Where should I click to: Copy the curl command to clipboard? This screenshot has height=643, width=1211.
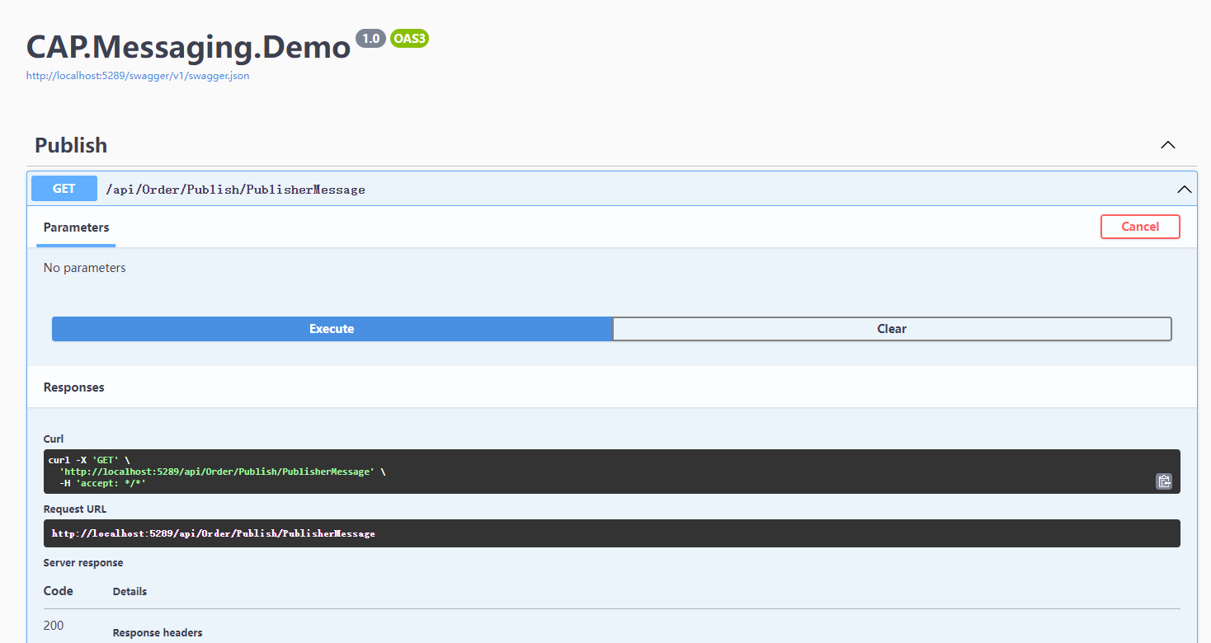click(1163, 481)
